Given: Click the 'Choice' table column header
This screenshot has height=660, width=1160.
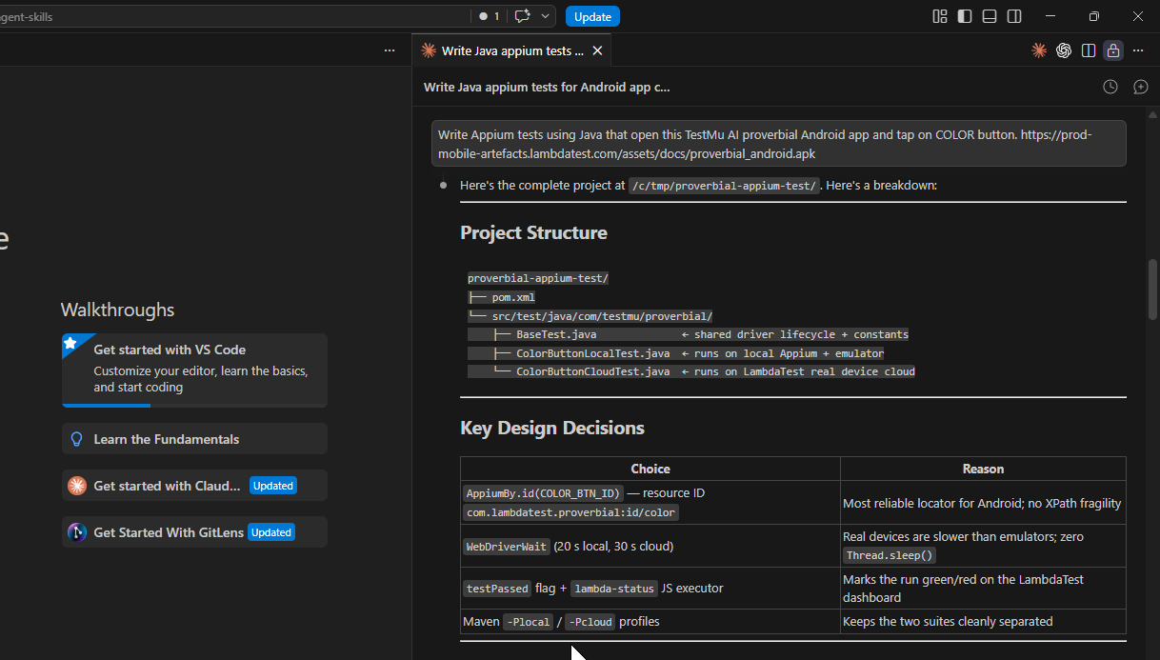Looking at the screenshot, I should pos(650,469).
